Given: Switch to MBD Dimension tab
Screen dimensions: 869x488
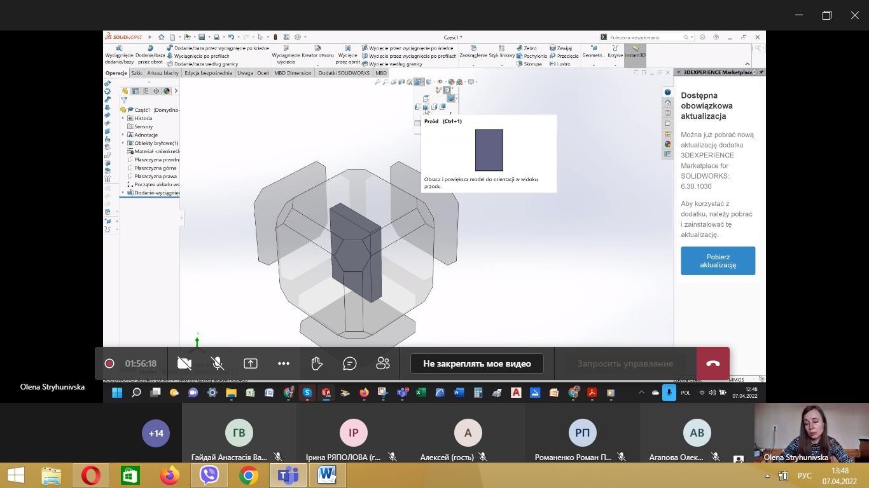Looking at the screenshot, I should pos(293,73).
